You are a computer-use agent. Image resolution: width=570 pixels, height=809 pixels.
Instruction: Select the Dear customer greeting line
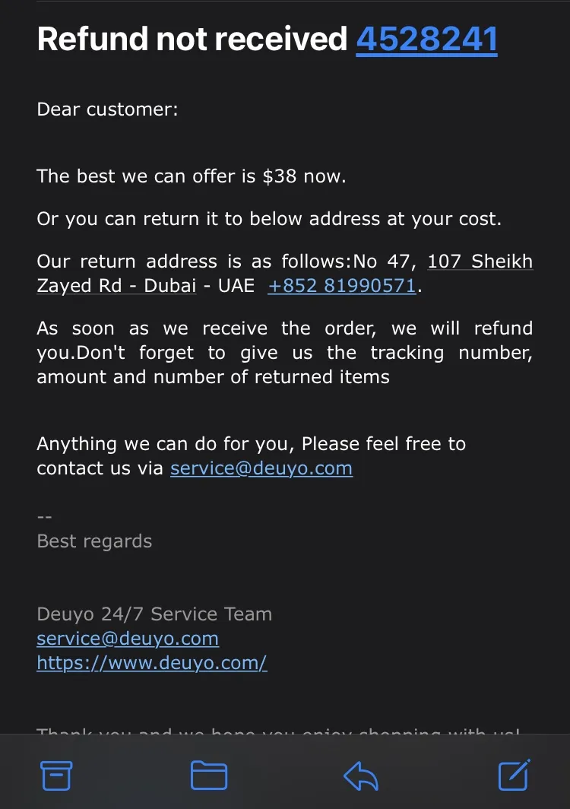coord(107,109)
